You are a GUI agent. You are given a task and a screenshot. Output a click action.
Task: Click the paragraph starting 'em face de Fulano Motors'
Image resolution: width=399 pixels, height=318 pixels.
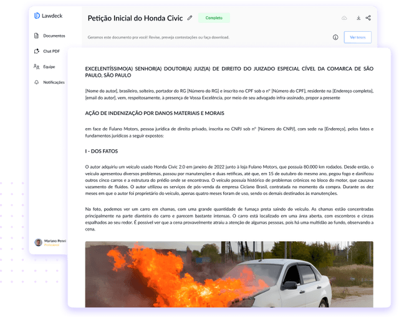tap(229, 132)
